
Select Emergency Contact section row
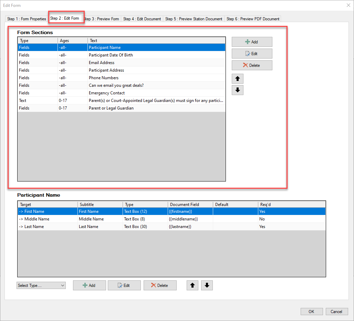coord(122,93)
